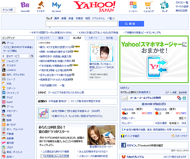The width and height of the screenshot is (190, 159).
Task: Open メールアドレスを取得 link
Action: click(150, 98)
